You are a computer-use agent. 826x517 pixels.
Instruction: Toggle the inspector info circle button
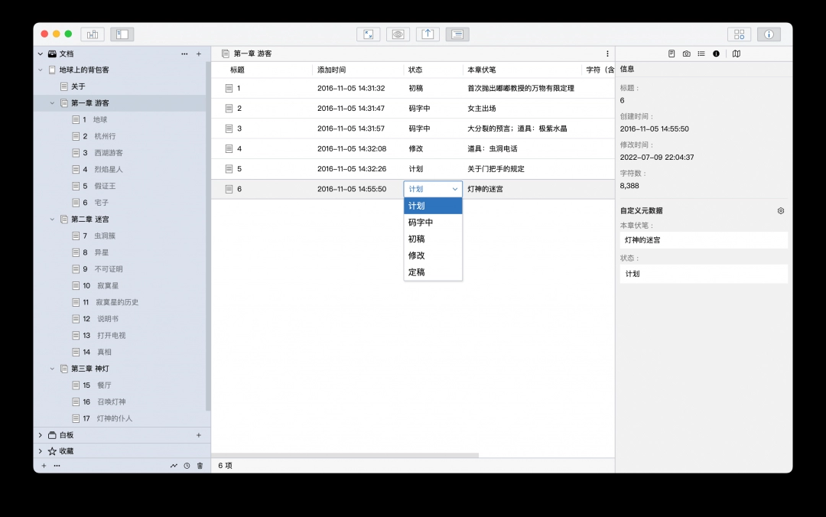pos(769,34)
